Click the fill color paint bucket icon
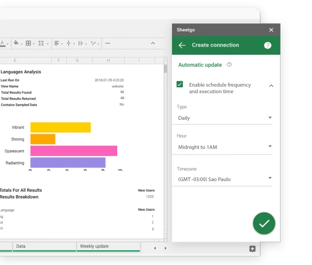Screen dimensions: 312x265 (x=16, y=43)
